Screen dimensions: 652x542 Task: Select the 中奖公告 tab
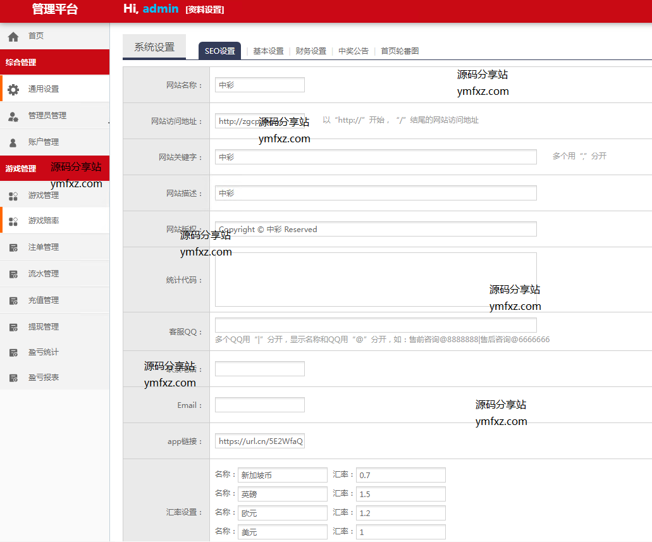pyautogui.click(x=353, y=51)
